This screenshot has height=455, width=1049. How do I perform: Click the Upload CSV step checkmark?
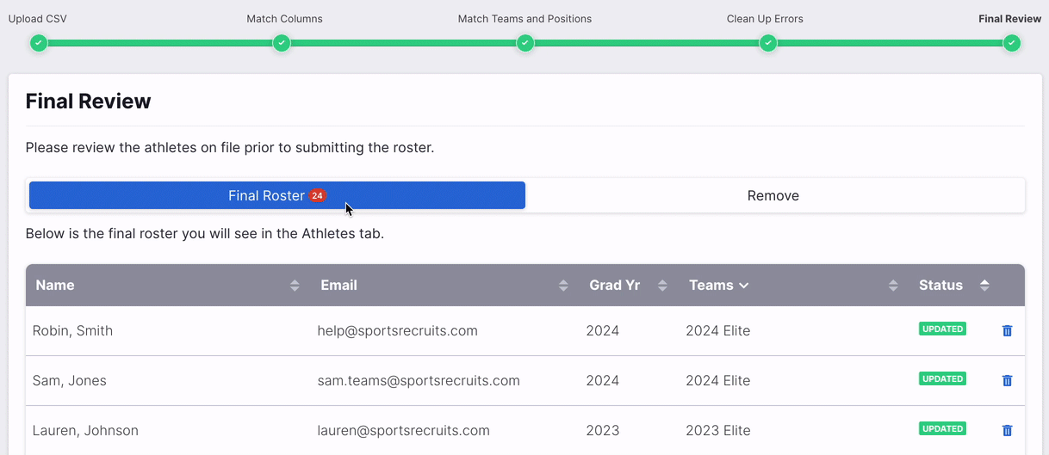38,43
